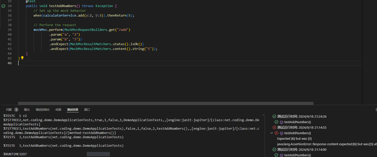
Task: Click the output line %RUNTIME3297
Action: [15, 154]
